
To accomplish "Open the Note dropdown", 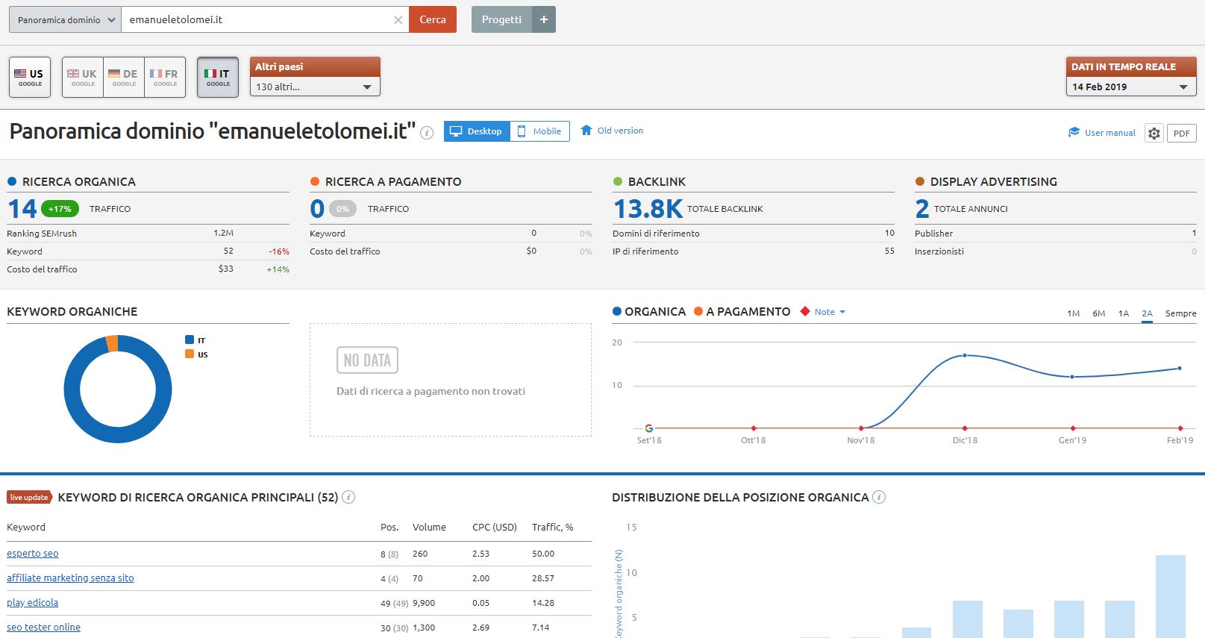I will click(830, 312).
